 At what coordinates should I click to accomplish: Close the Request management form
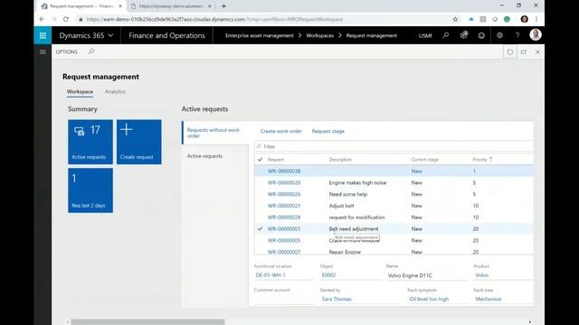tap(537, 52)
